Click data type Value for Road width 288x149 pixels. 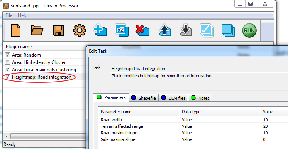187,120
